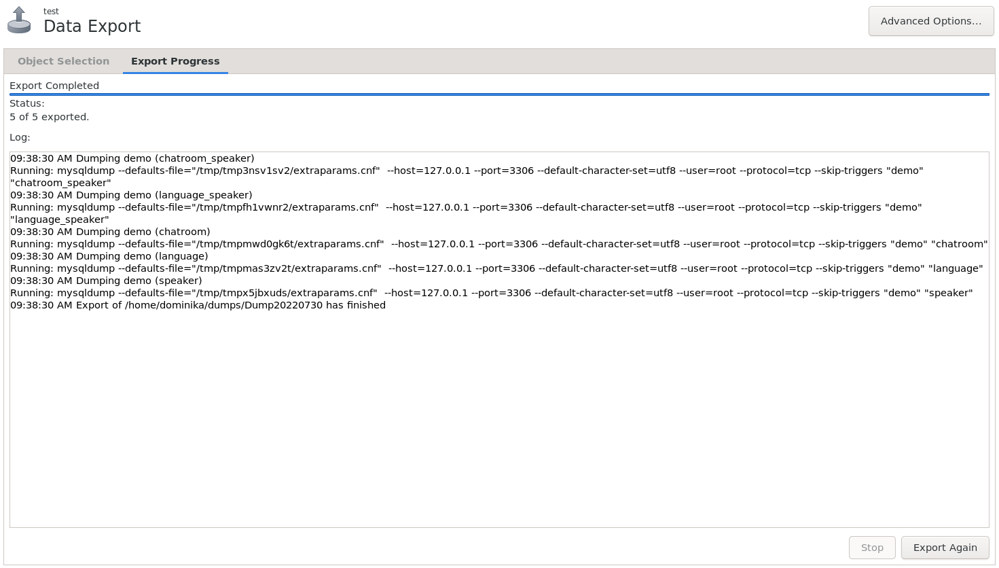The width and height of the screenshot is (999, 568).
Task: Click log line 'Dumping demo (language_speaker)'
Action: tap(131, 195)
